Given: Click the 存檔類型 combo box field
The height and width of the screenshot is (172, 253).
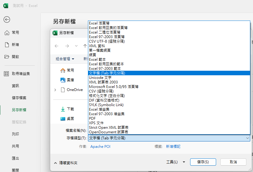Looking at the screenshot, I should coord(169,138).
